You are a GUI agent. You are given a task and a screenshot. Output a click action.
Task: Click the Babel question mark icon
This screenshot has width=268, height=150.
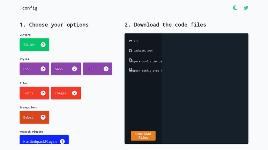43,117
